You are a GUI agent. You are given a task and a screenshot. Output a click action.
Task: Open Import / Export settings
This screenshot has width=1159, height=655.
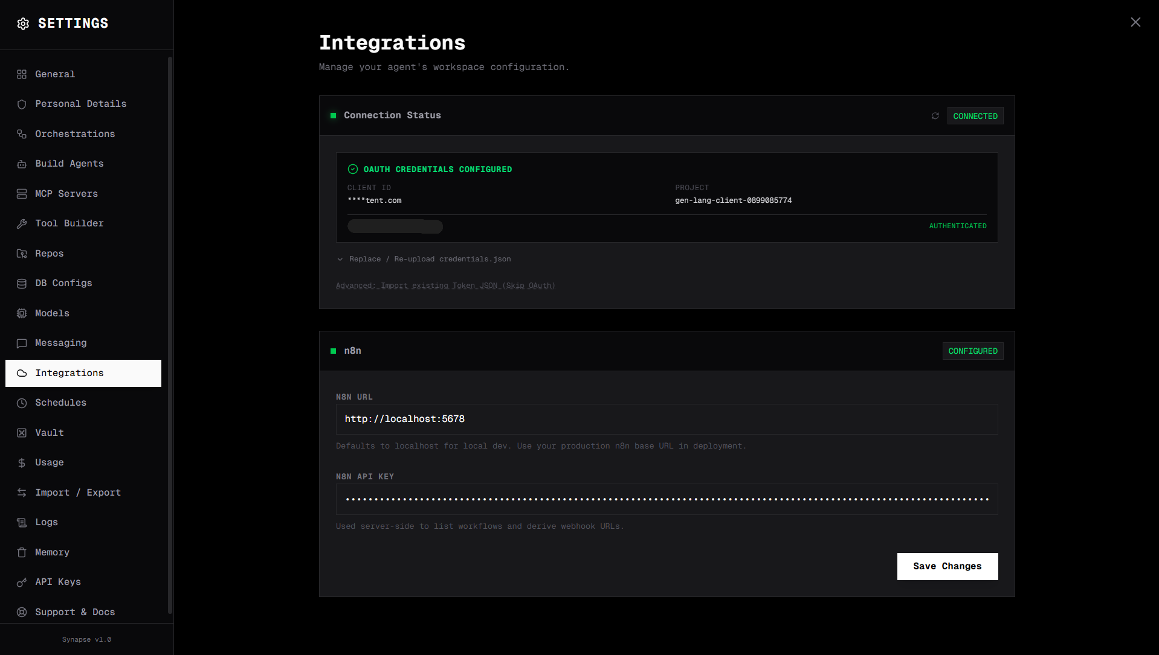pos(83,493)
